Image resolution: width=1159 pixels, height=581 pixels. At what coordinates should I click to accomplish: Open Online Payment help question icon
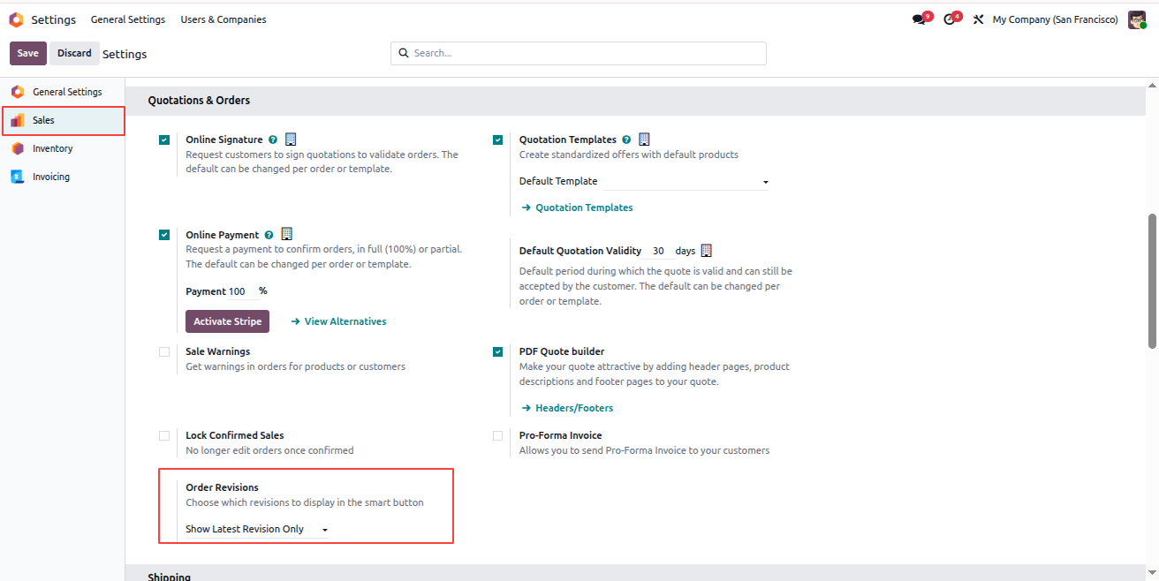(x=269, y=235)
